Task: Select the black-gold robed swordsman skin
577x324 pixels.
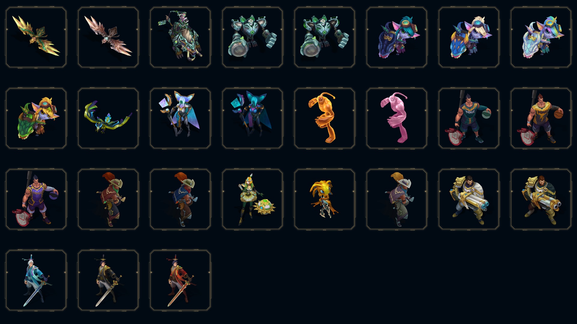Action: (108, 280)
